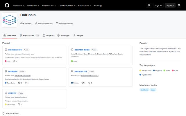Viewport: 186px width, 116px height.
Task: Select C++ in Top languages
Action: 175,70
